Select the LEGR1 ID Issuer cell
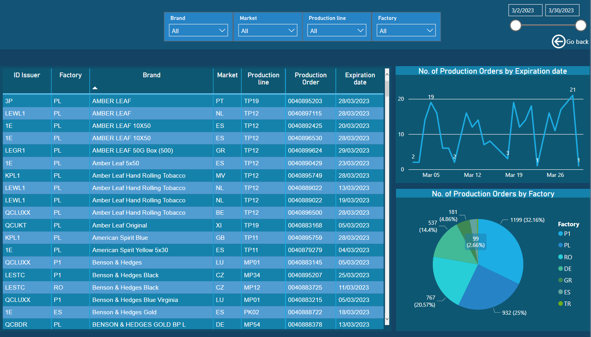This screenshot has width=591, height=337. pos(27,151)
